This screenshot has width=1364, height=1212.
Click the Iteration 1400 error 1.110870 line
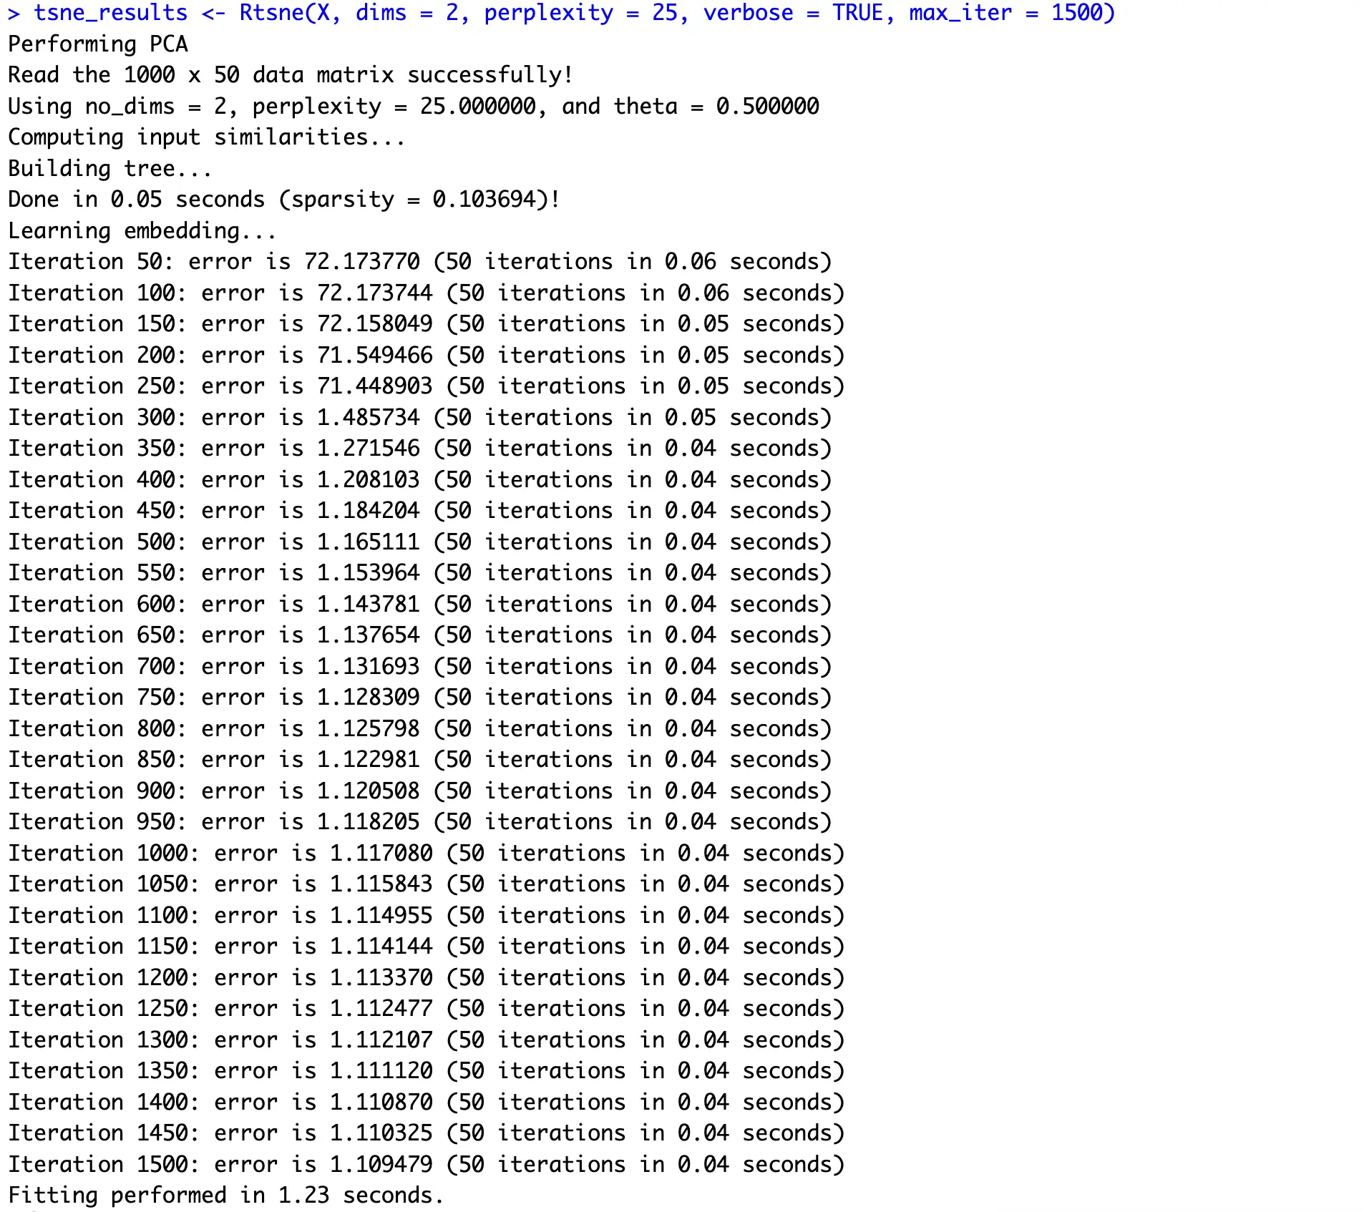pyautogui.click(x=427, y=1103)
